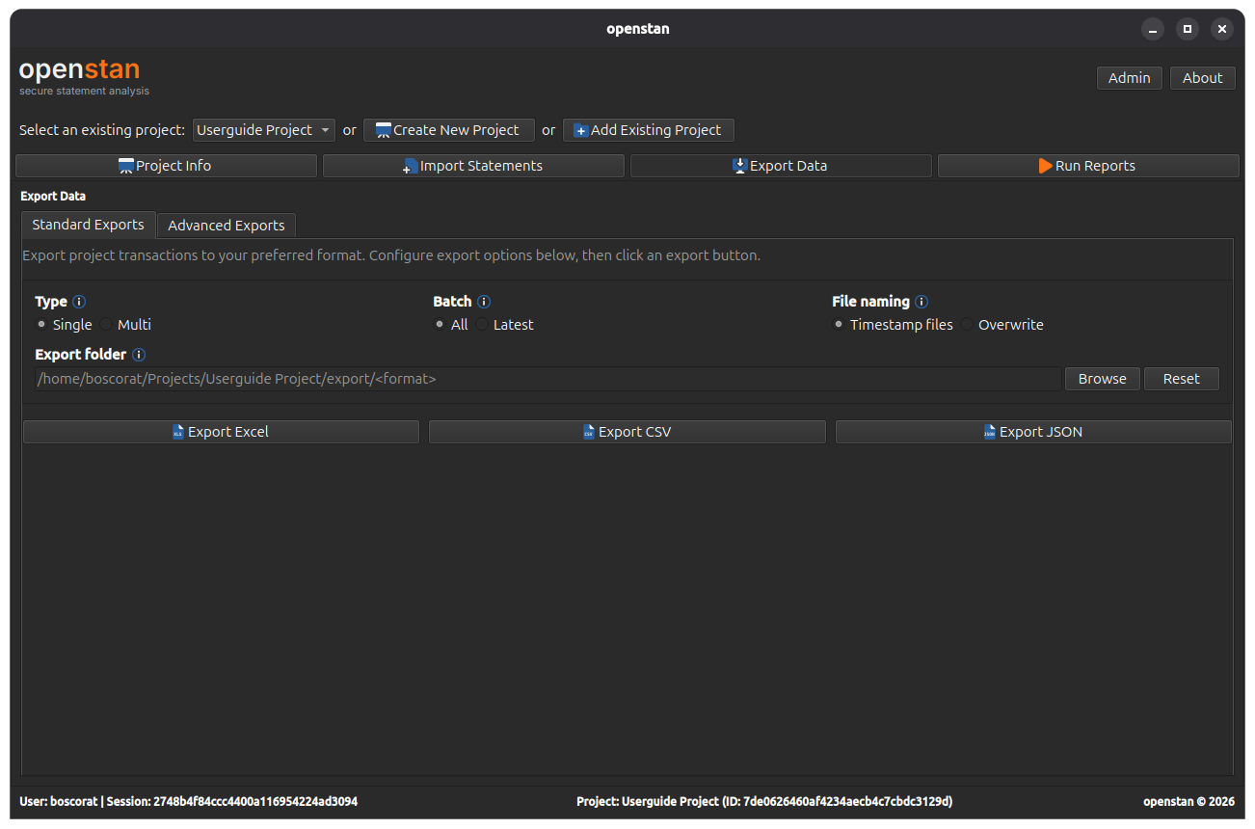Click the export folder path field

[547, 379]
